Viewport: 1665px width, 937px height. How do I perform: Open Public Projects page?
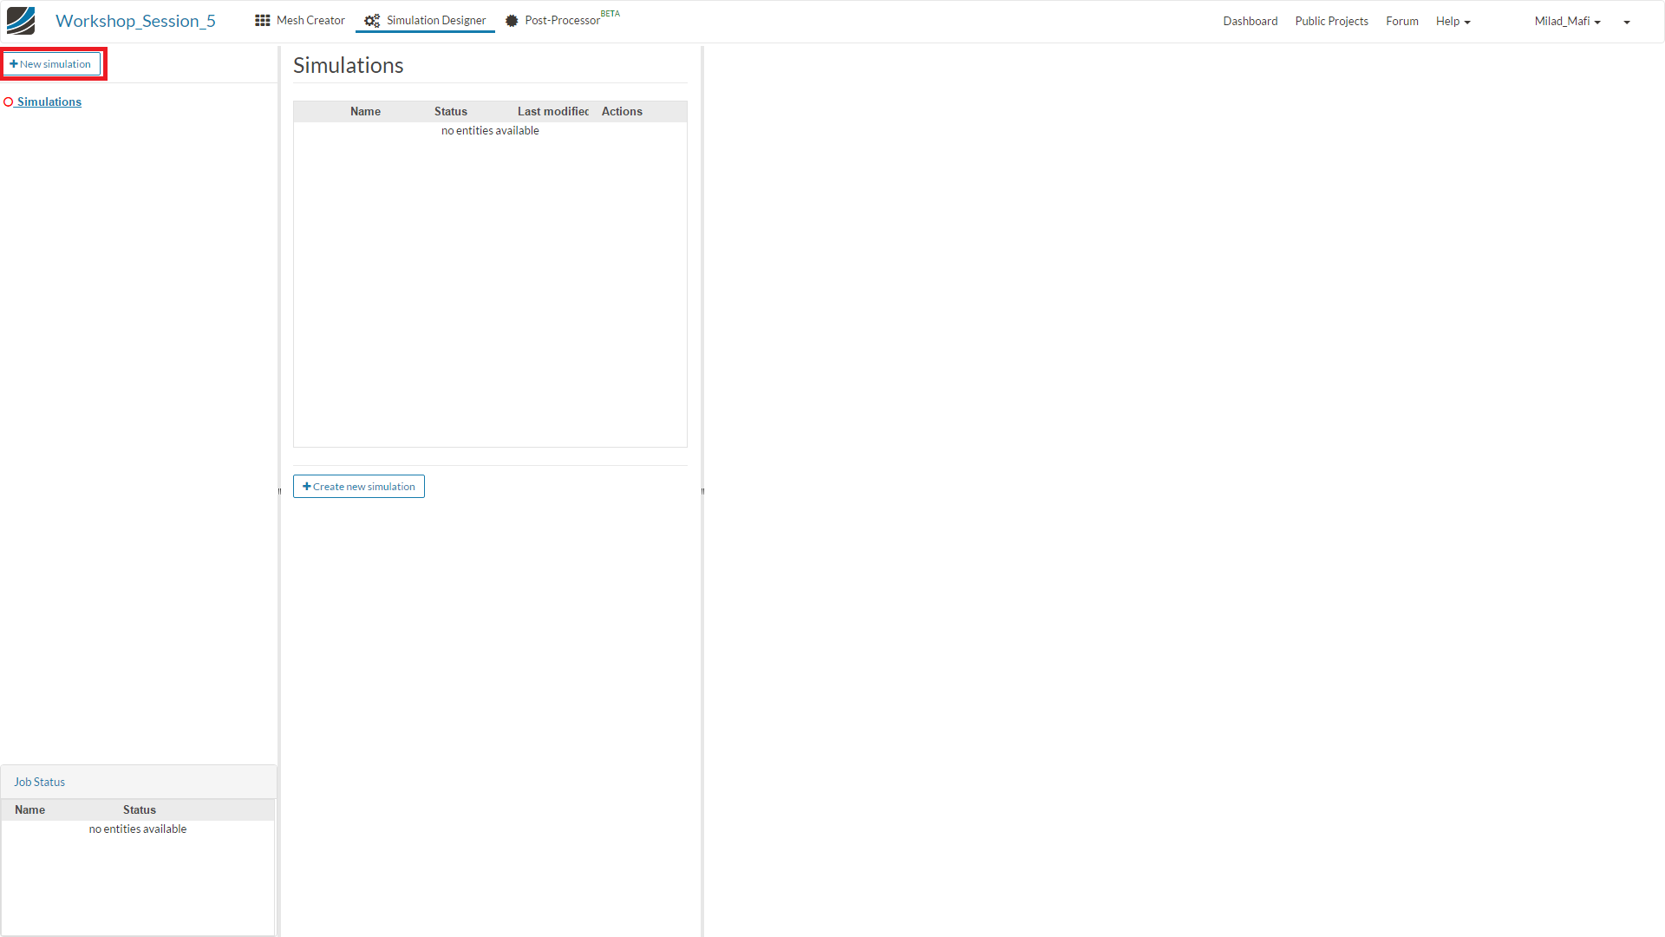click(x=1331, y=21)
